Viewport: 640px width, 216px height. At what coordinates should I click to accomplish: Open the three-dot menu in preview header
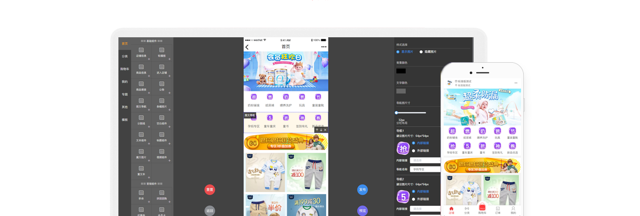(324, 47)
